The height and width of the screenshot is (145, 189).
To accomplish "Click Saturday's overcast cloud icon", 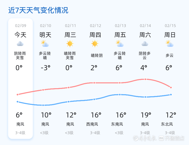I will tap(145, 44).
